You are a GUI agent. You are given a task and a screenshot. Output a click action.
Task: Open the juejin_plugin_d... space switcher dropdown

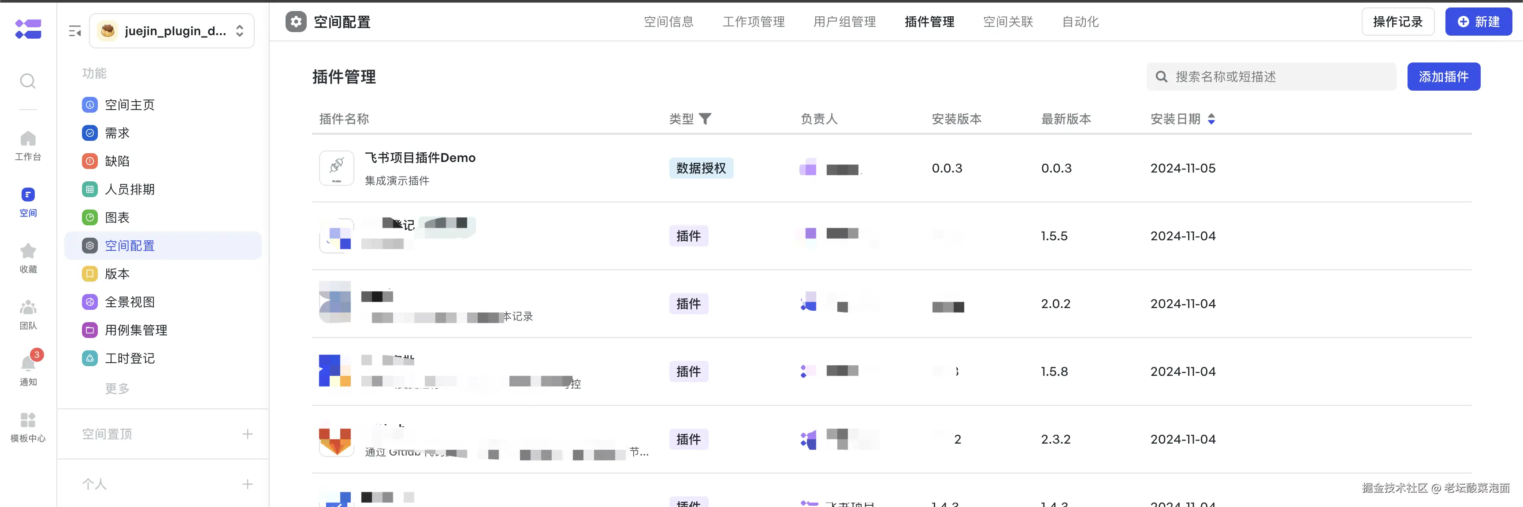[x=172, y=31]
